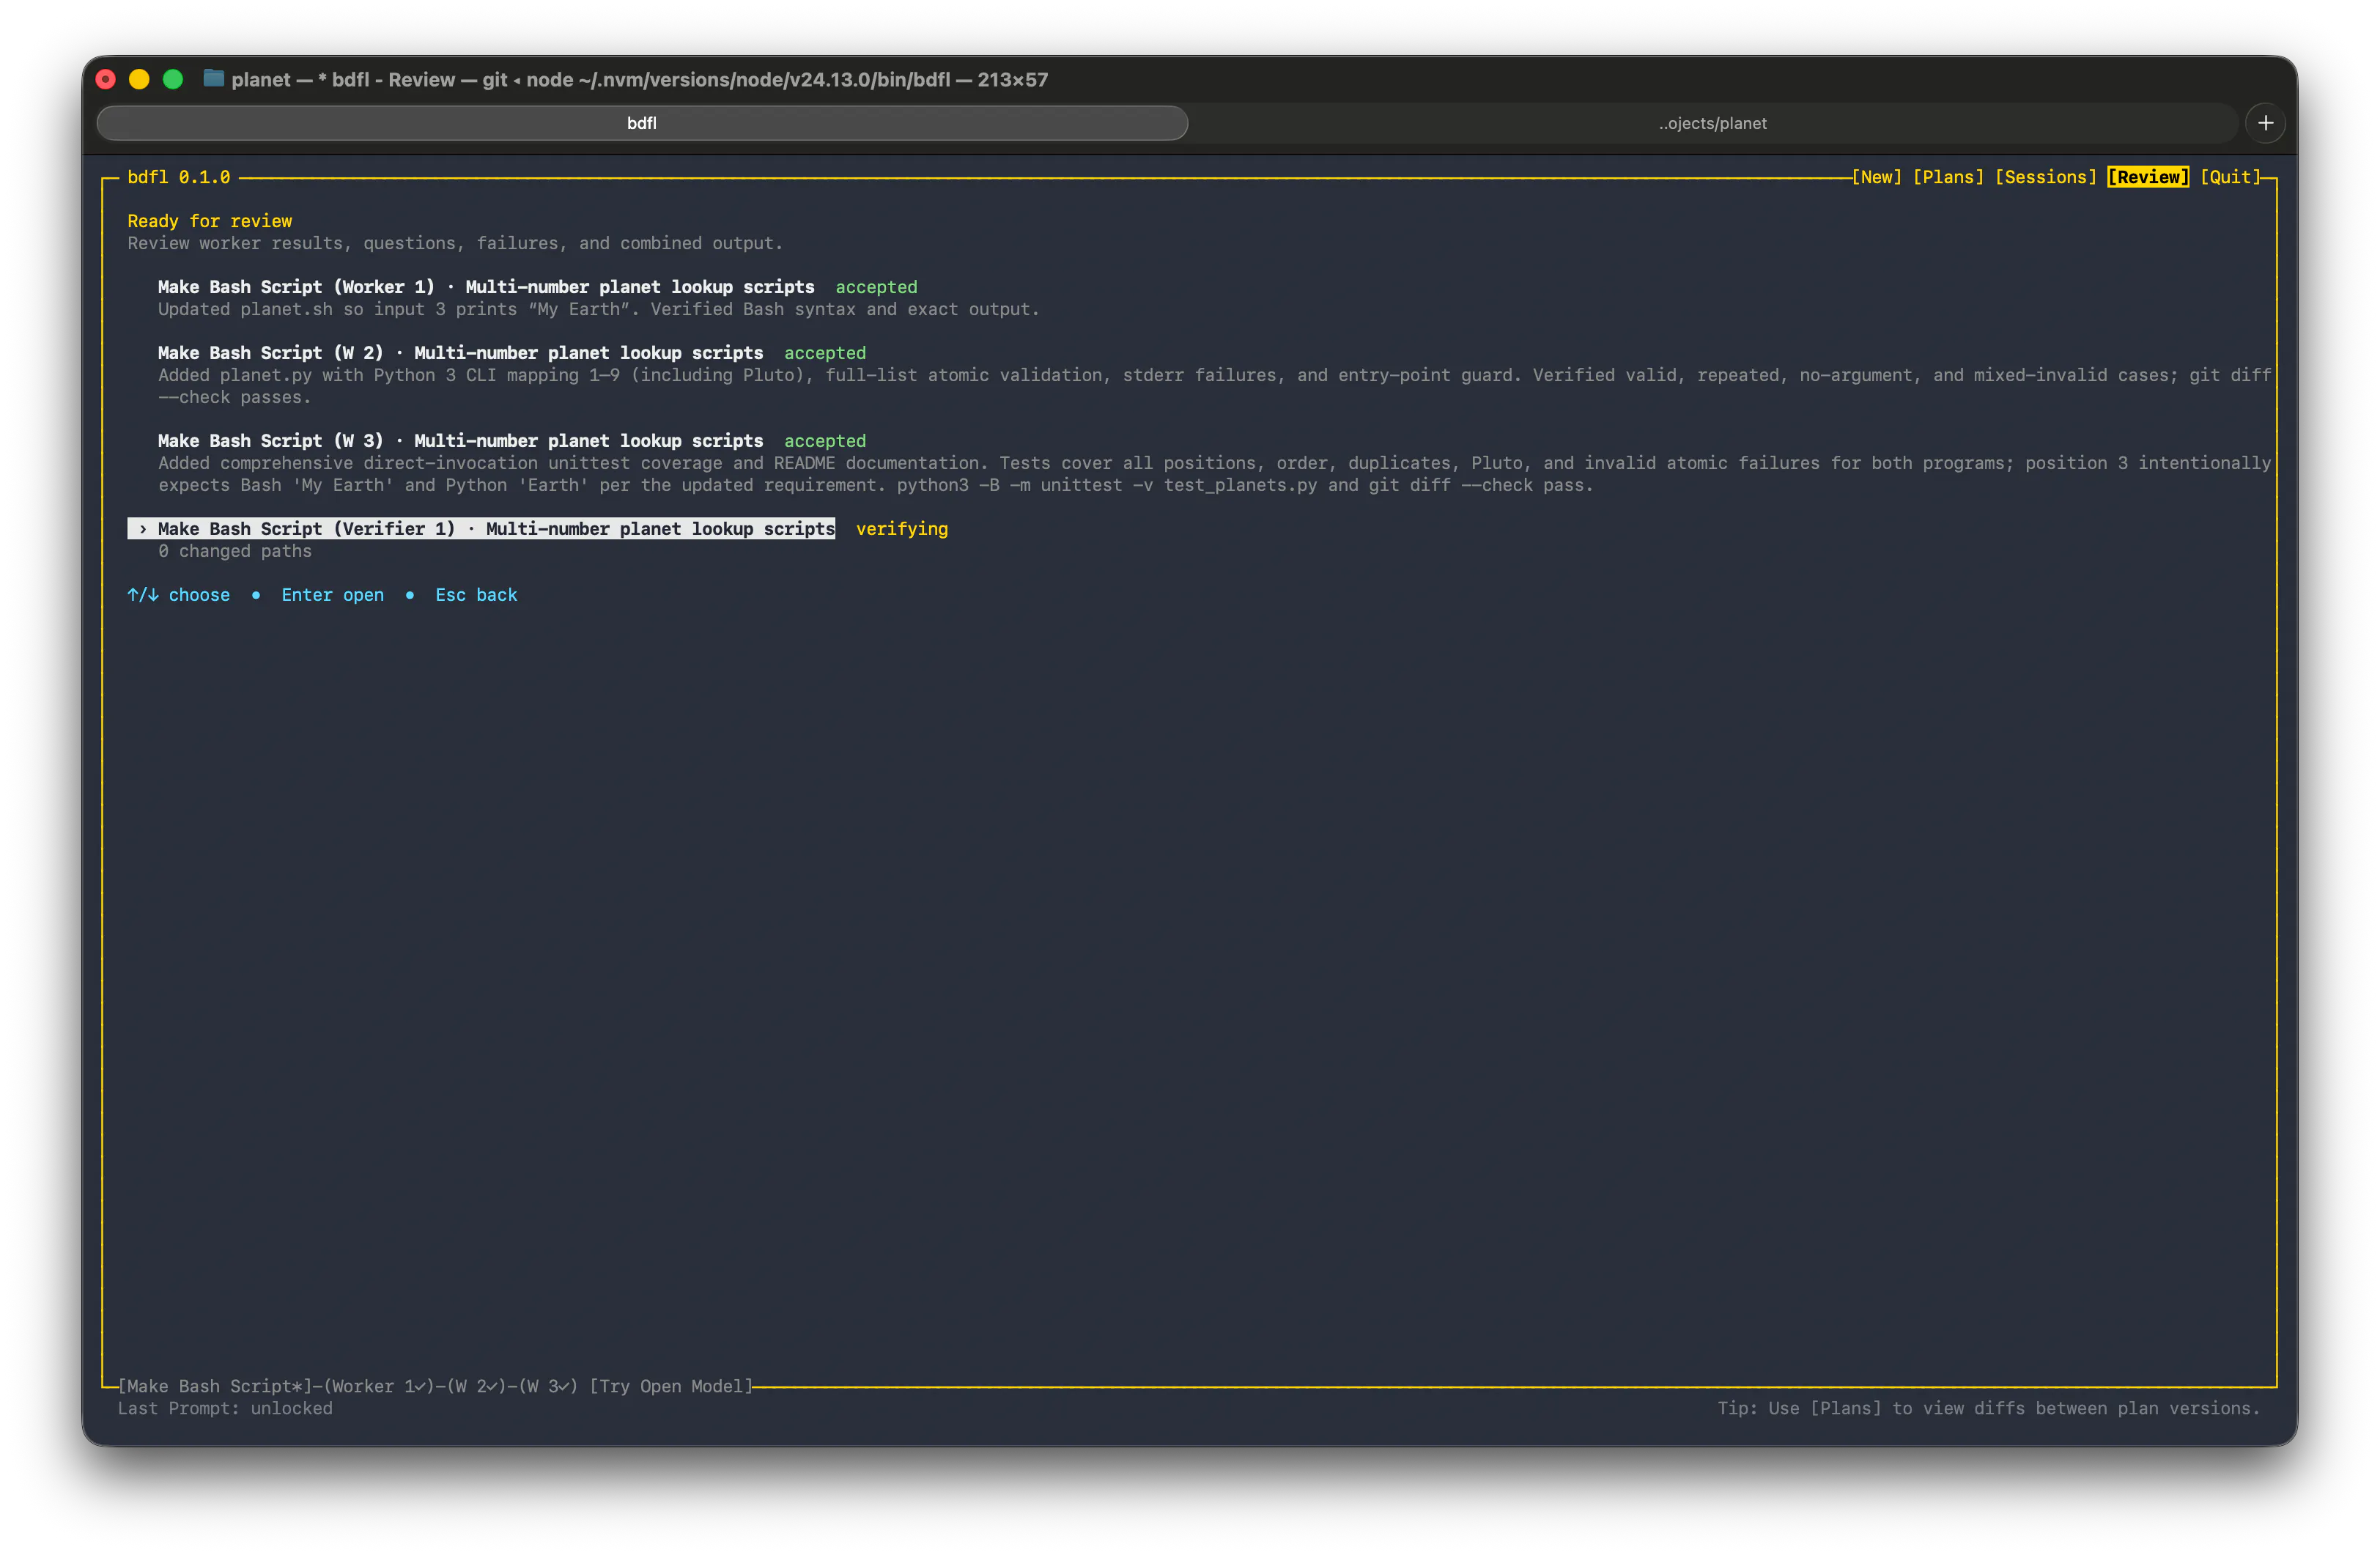The image size is (2380, 1555).
Task: Open the [Sessions] menu item
Action: pyautogui.click(x=2045, y=177)
